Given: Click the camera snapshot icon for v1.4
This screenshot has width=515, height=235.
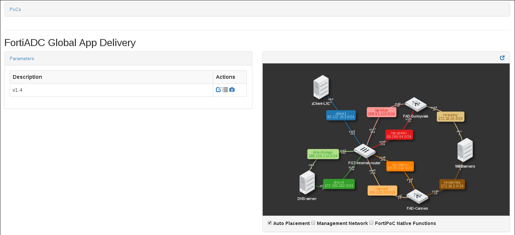Looking at the screenshot, I should pos(232,90).
